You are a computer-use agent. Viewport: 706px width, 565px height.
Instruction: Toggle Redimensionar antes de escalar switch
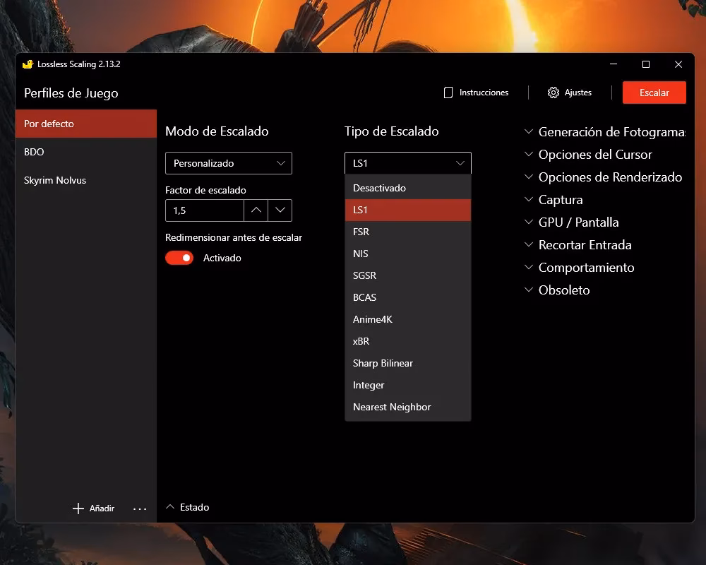coord(179,258)
